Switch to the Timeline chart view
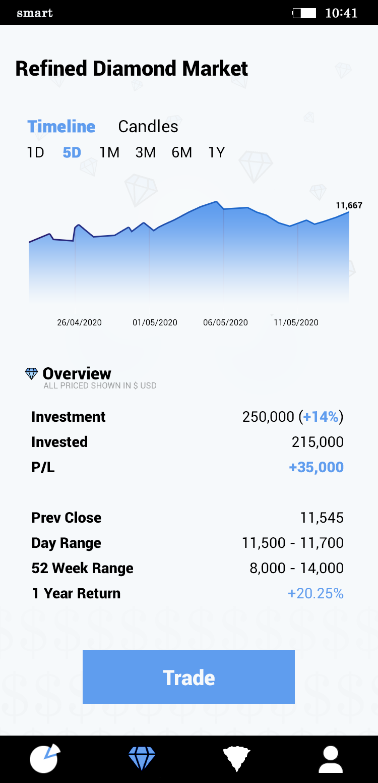Screen dimensions: 378x783 61,126
